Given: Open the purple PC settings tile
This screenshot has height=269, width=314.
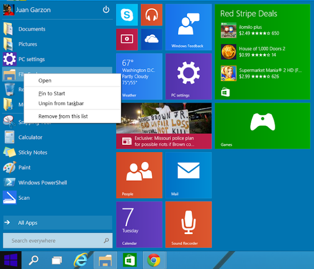Looking at the screenshot, I should tap(188, 77).
